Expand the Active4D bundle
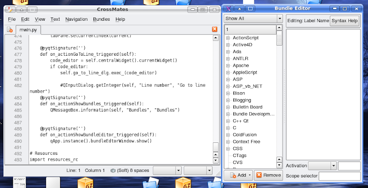 click(228, 45)
